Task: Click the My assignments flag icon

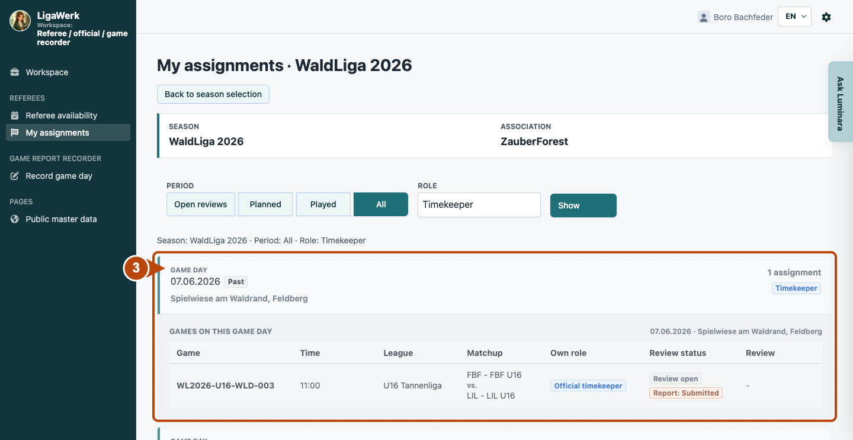Action: tap(15, 133)
